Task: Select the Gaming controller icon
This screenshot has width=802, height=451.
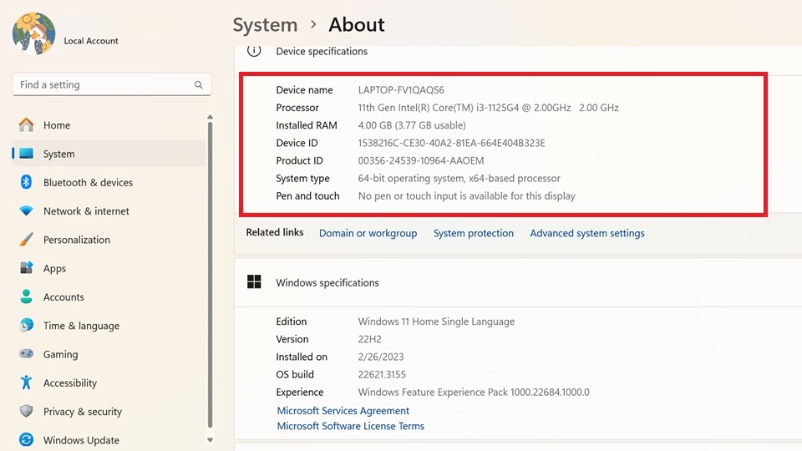Action: (x=26, y=354)
